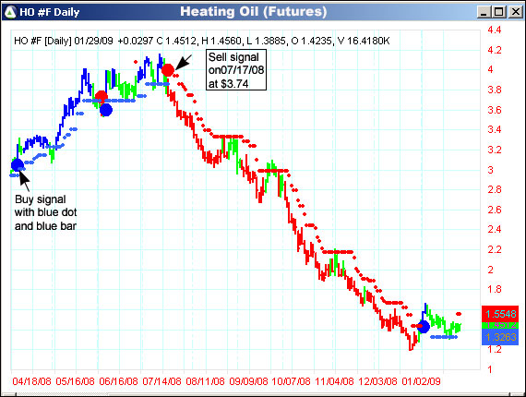
Task: Click the chart data header line HO #F [Daily]
Action: 201,41
